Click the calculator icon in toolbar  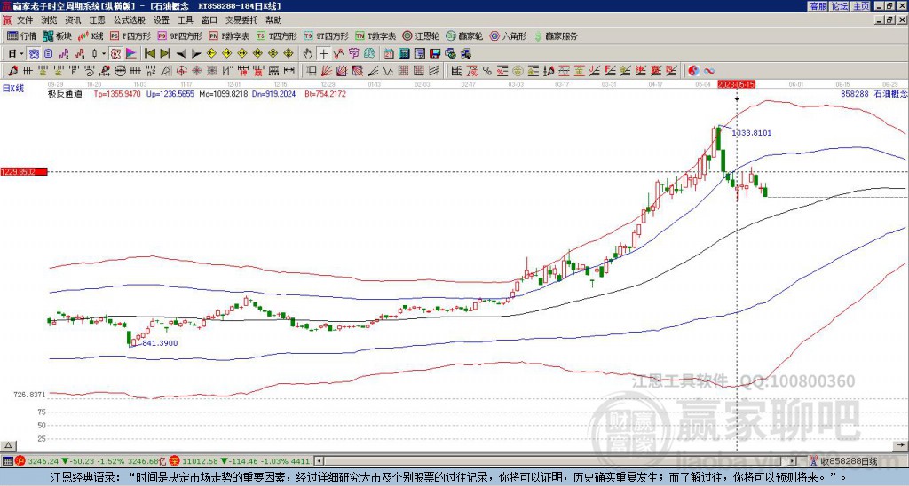tap(404, 53)
